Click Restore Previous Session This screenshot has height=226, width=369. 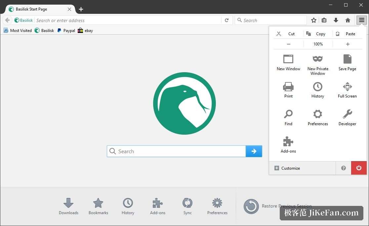pos(277,206)
